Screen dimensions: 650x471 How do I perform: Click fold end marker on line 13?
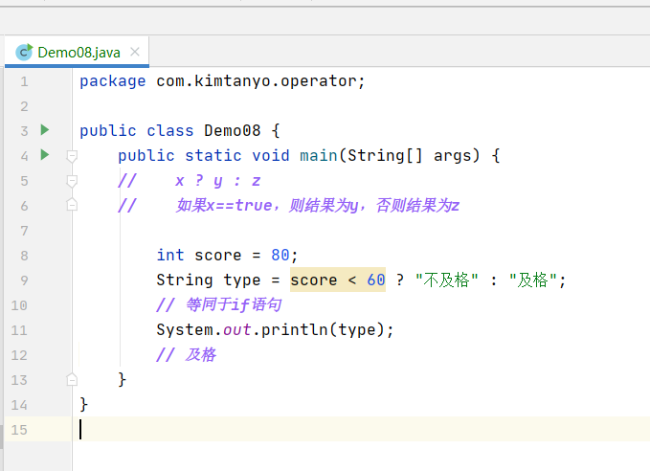point(72,379)
